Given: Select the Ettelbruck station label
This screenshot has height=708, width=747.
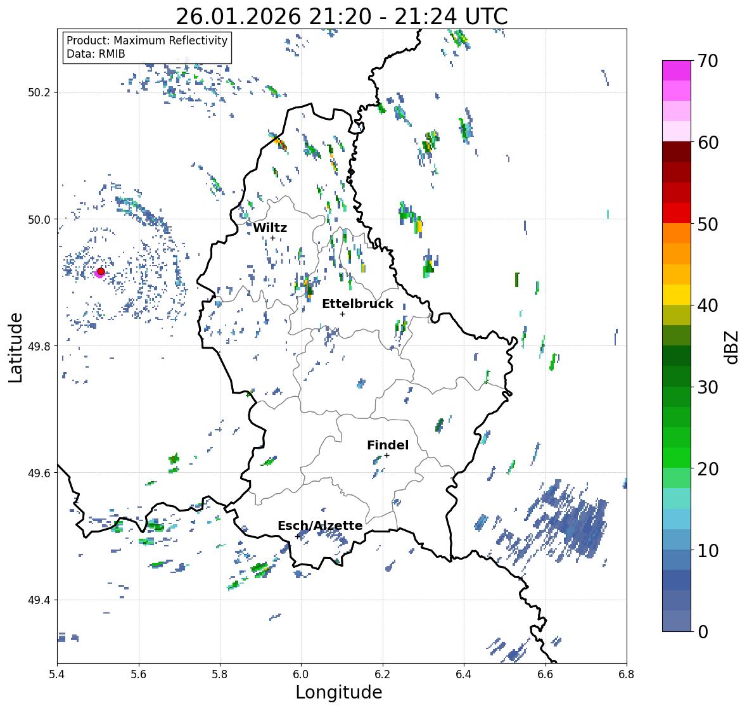Looking at the screenshot, I should pos(357,304).
